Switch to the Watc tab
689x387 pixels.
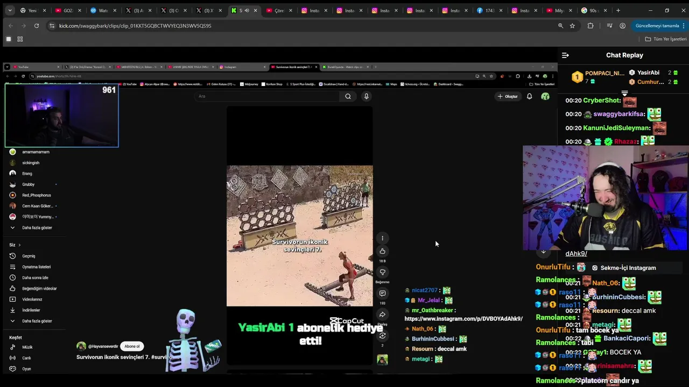click(x=102, y=10)
